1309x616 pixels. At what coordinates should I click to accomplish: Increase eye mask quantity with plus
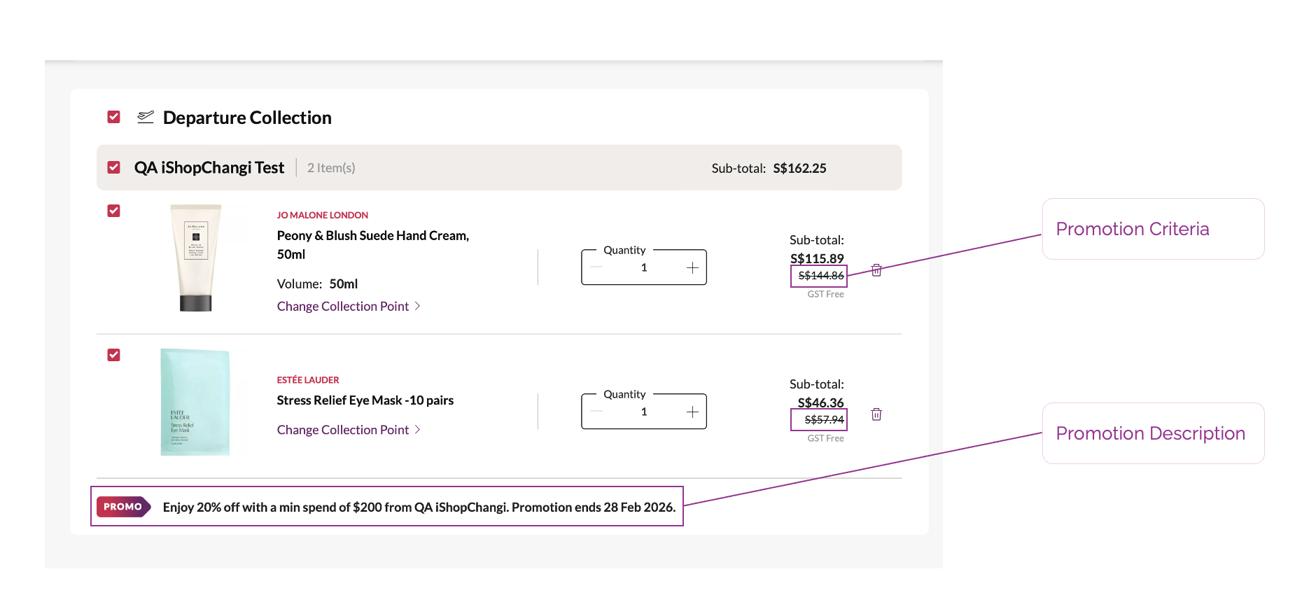pos(692,412)
